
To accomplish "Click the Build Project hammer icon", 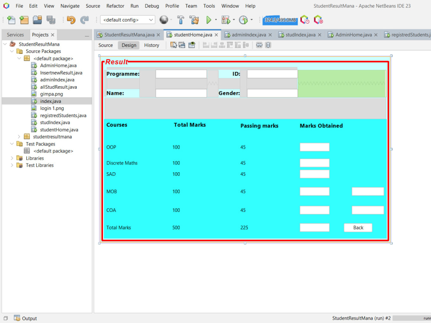I will tap(181, 20).
